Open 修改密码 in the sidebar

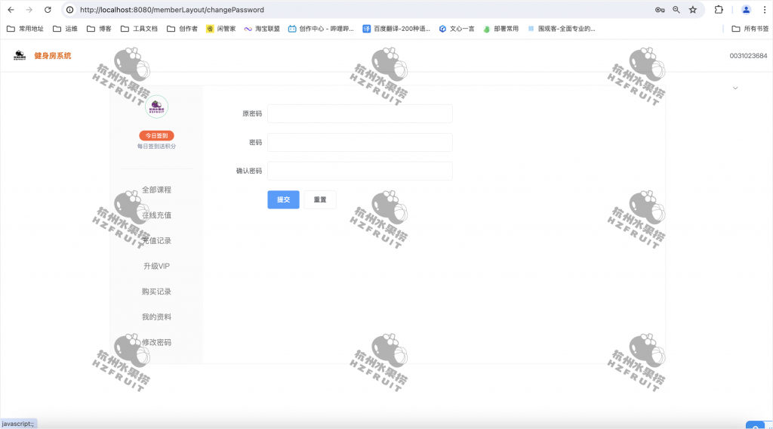coord(157,342)
